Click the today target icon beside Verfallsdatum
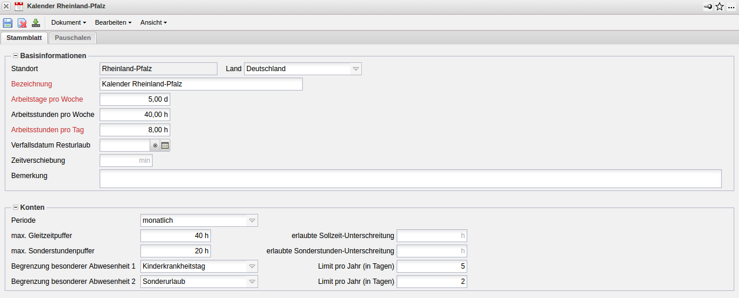Viewport: 739px width, 298px height. 155,145
